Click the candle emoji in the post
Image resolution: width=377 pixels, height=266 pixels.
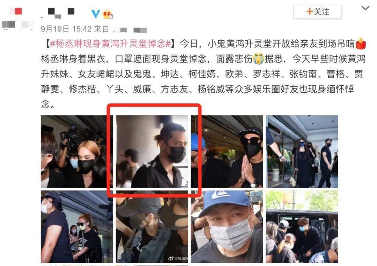[x=361, y=44]
